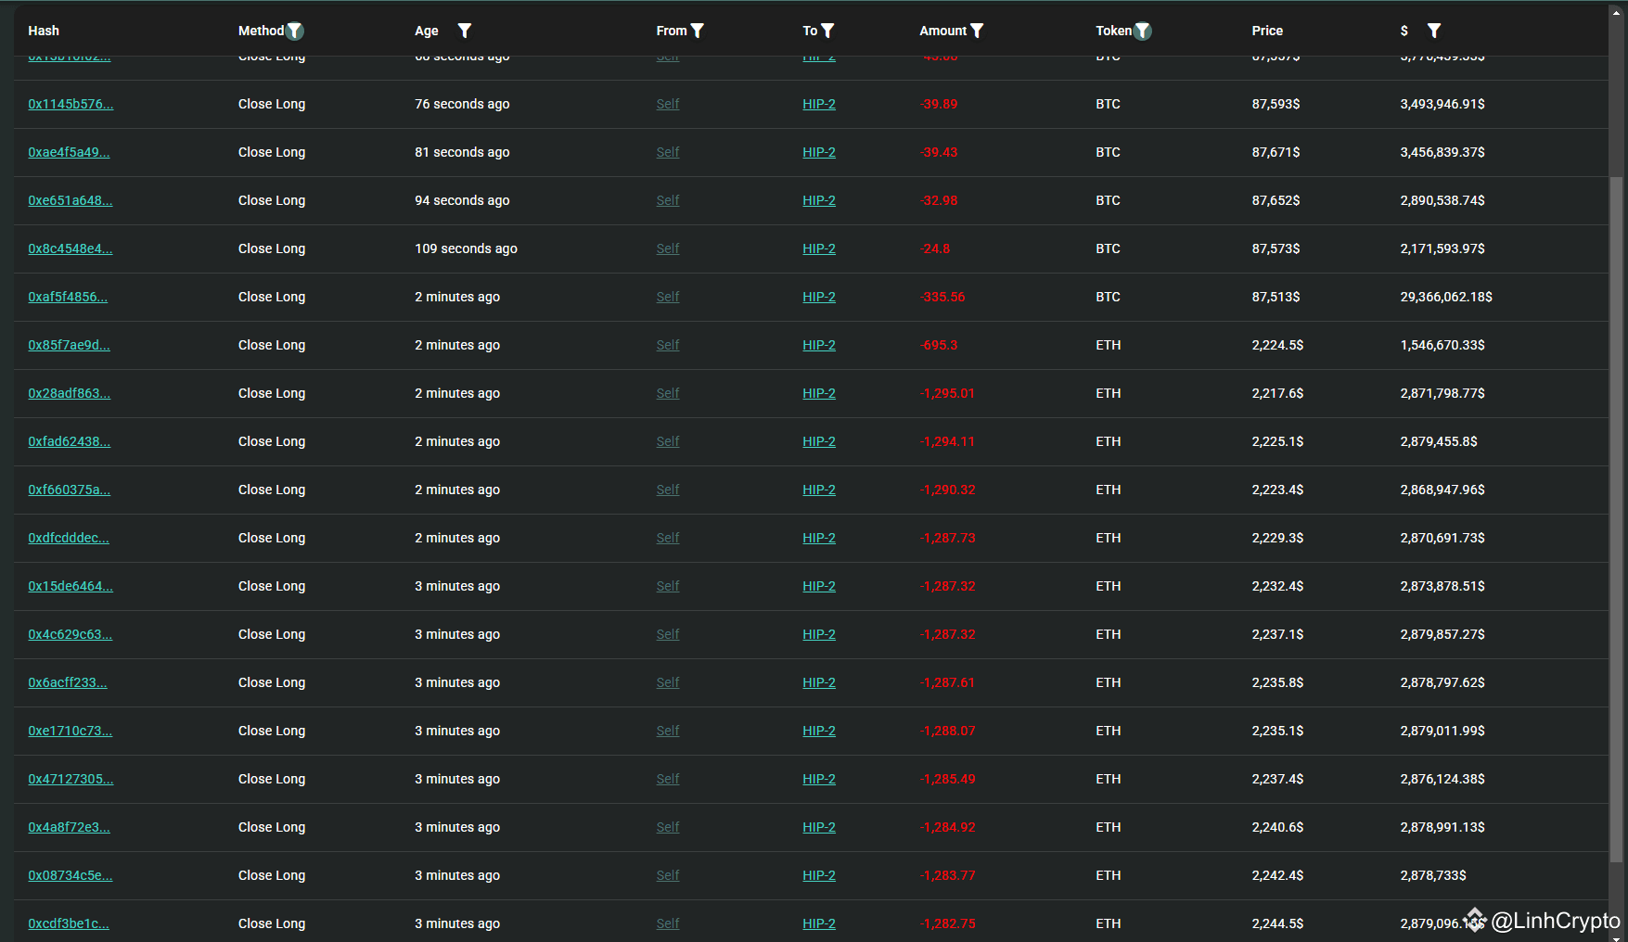Select total value 3,493,946.91$
Image resolution: width=1628 pixels, height=942 pixels.
[x=1442, y=104]
